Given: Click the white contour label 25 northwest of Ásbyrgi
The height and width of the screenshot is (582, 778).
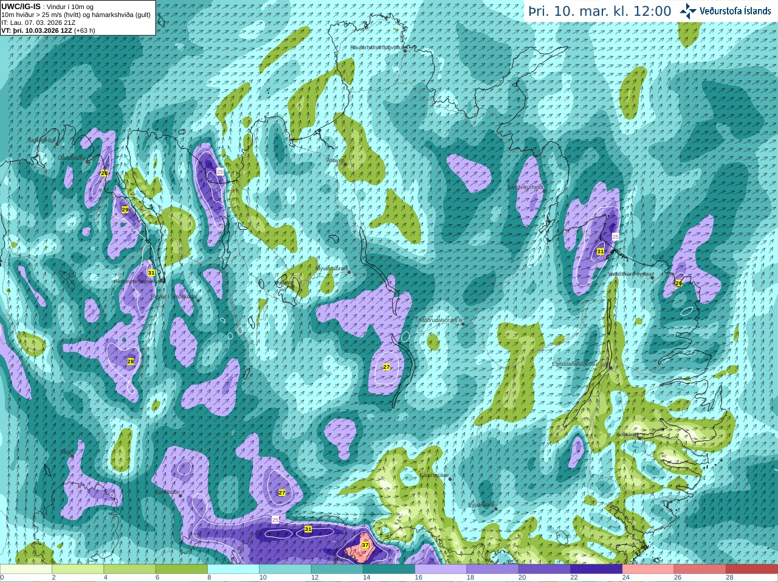Looking at the screenshot, I should (220, 172).
